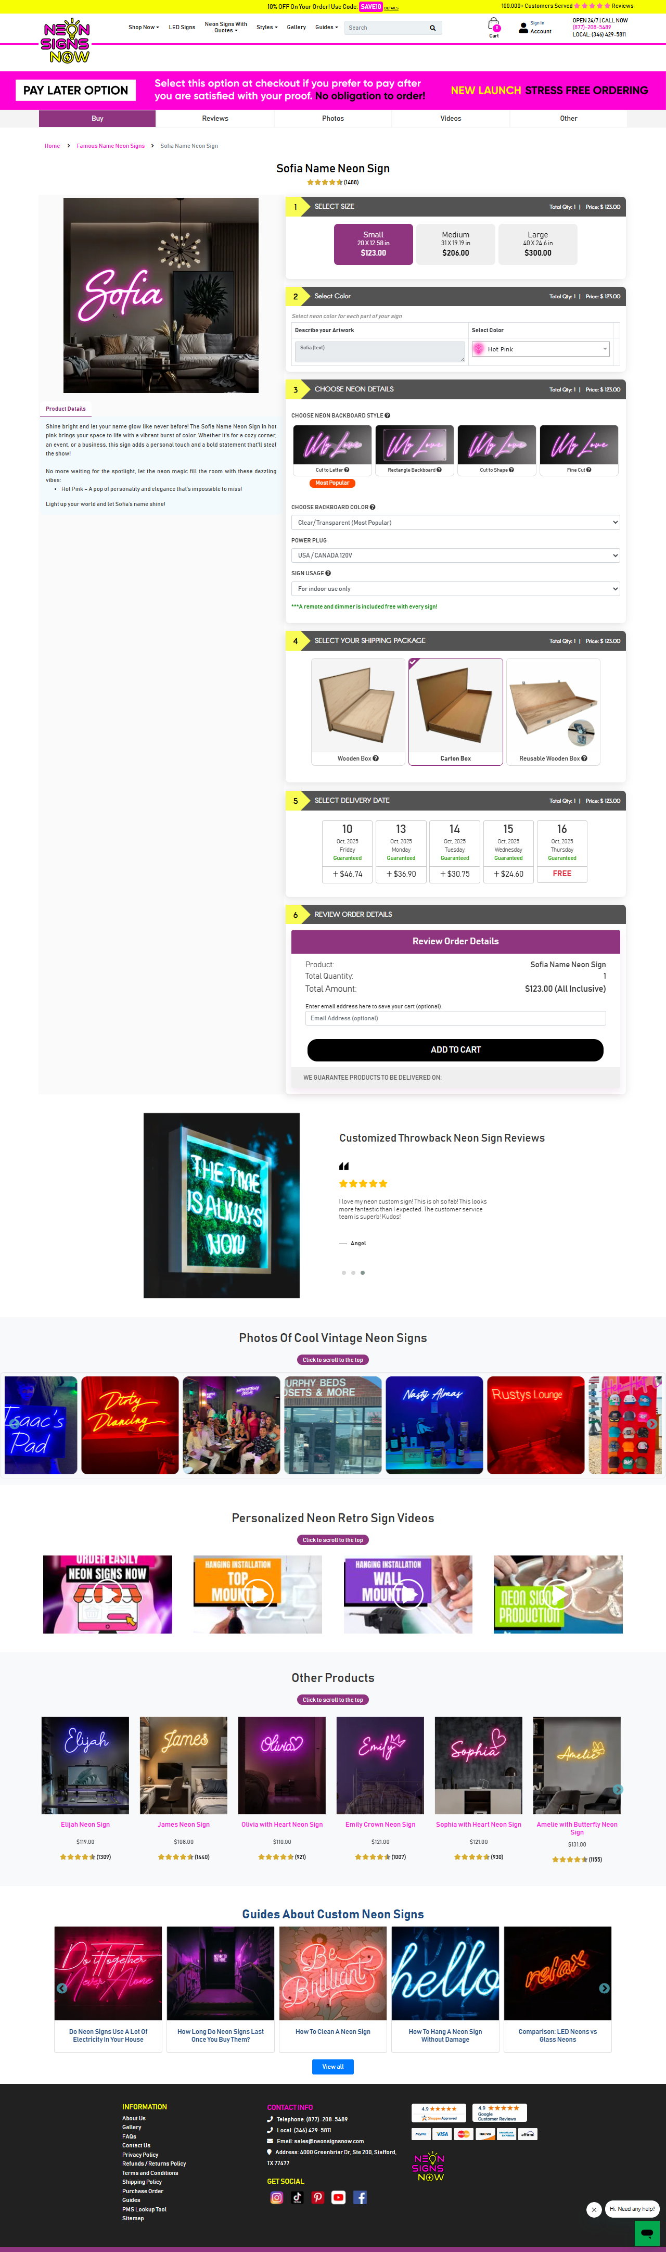This screenshot has height=2252, width=666.
Task: Open the Shop Now menu
Action: pyautogui.click(x=143, y=27)
